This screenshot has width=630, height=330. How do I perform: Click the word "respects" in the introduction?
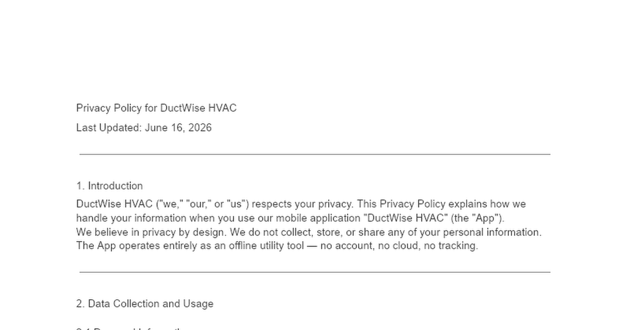tap(270, 204)
